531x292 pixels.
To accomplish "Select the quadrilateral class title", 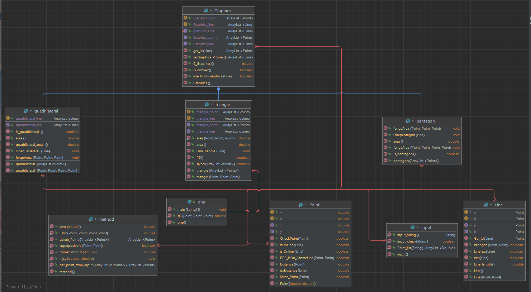I will tap(46, 111).
